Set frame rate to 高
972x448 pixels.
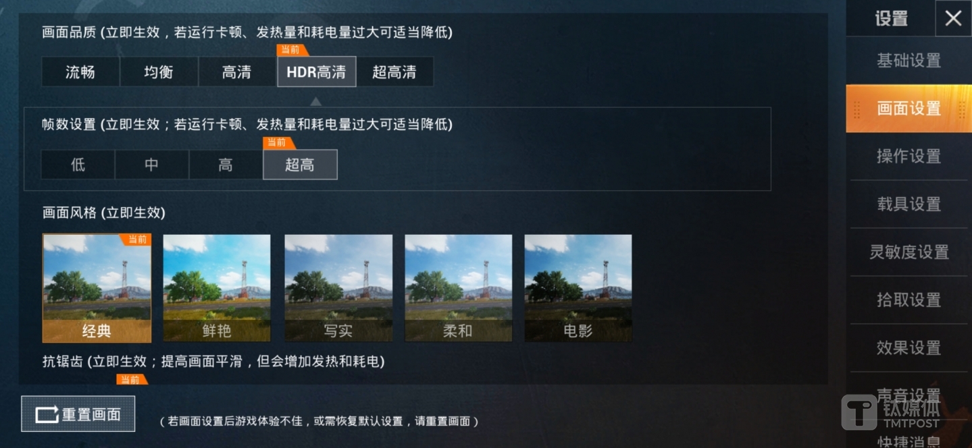pyautogui.click(x=226, y=165)
